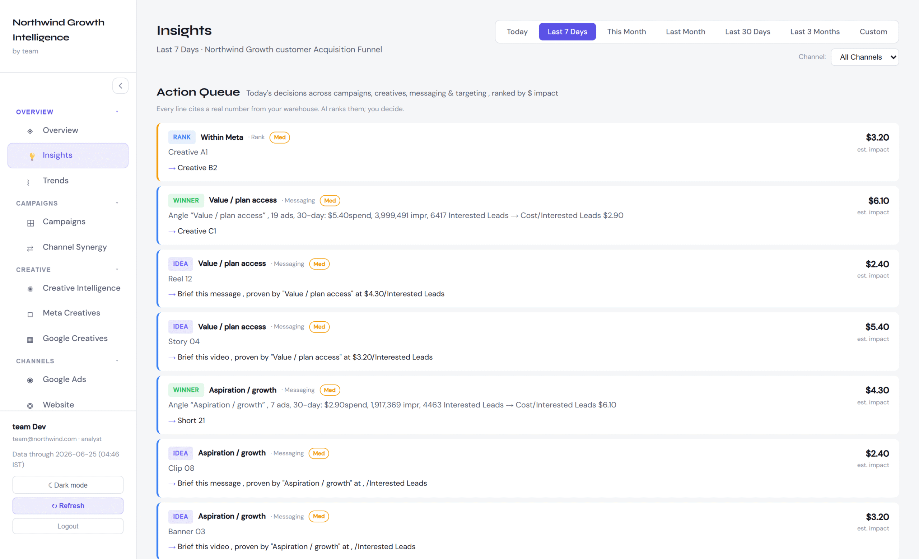919x559 pixels.
Task: Click the Trends icon in sidebar
Action: 28,182
